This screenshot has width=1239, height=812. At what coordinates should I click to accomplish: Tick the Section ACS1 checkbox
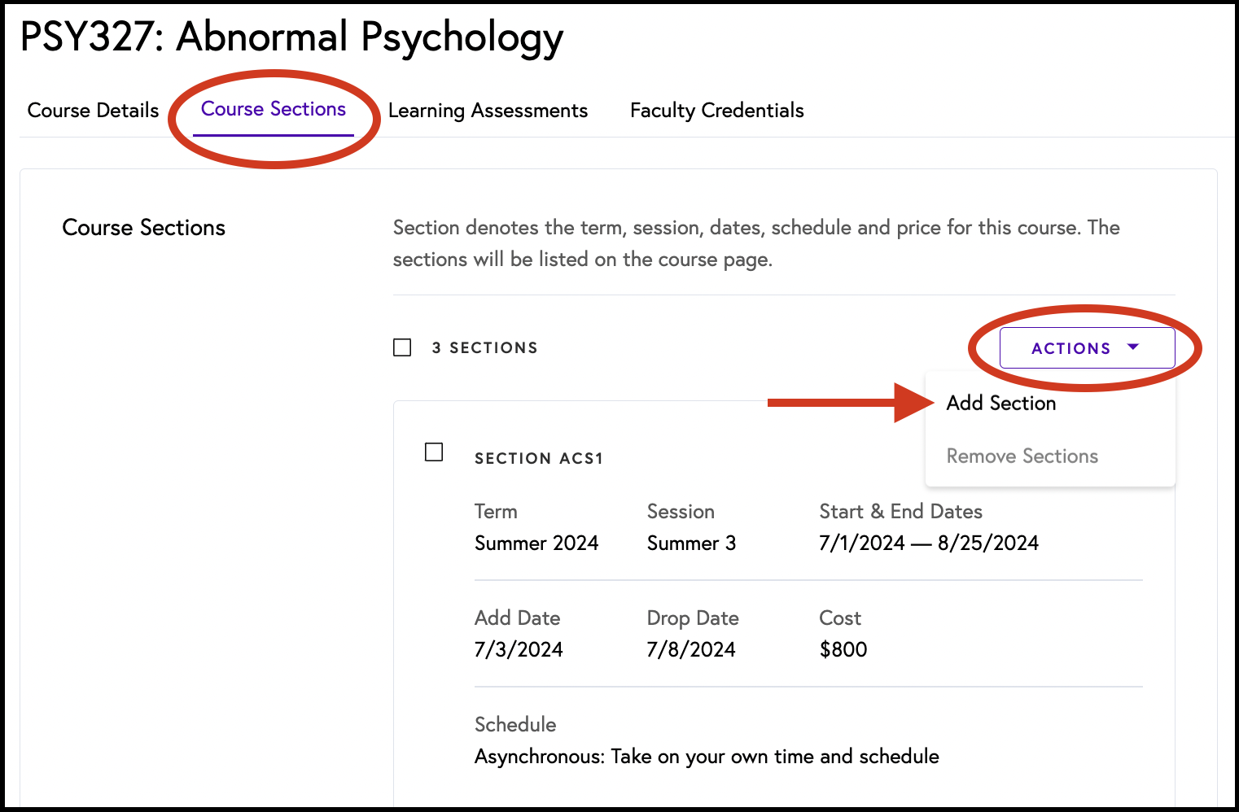434,452
